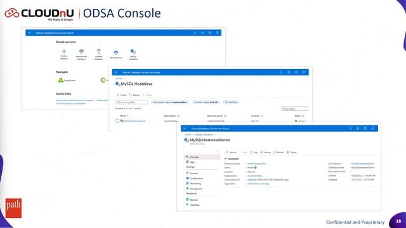Click the MySQL HeatWave breadcrumb in detail window
Viewport: 406px width, 228px height.
click(x=204, y=135)
